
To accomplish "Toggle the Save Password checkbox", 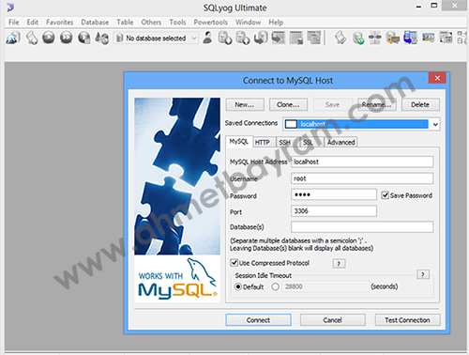I will 385,195.
